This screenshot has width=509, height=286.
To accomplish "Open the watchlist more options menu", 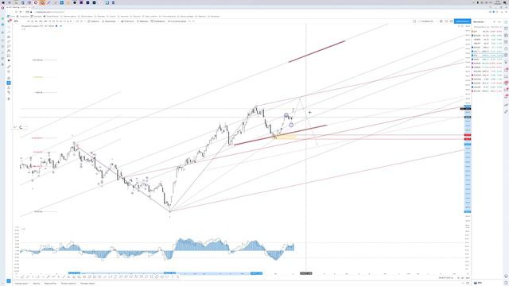I will click(499, 21).
